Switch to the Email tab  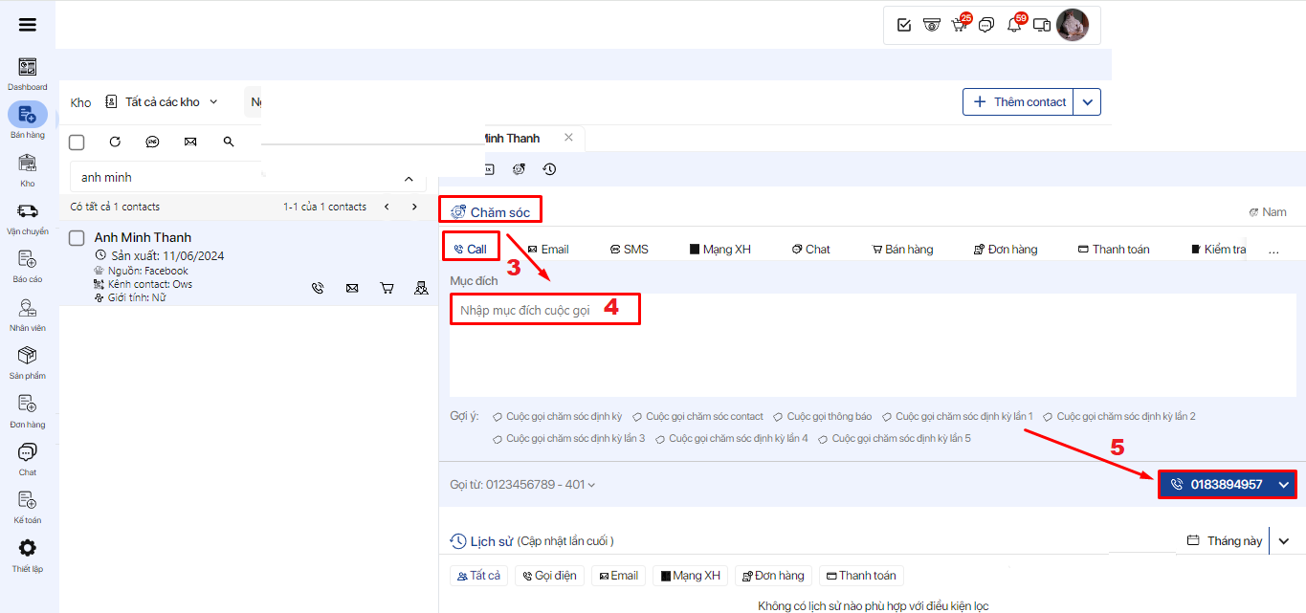point(548,250)
